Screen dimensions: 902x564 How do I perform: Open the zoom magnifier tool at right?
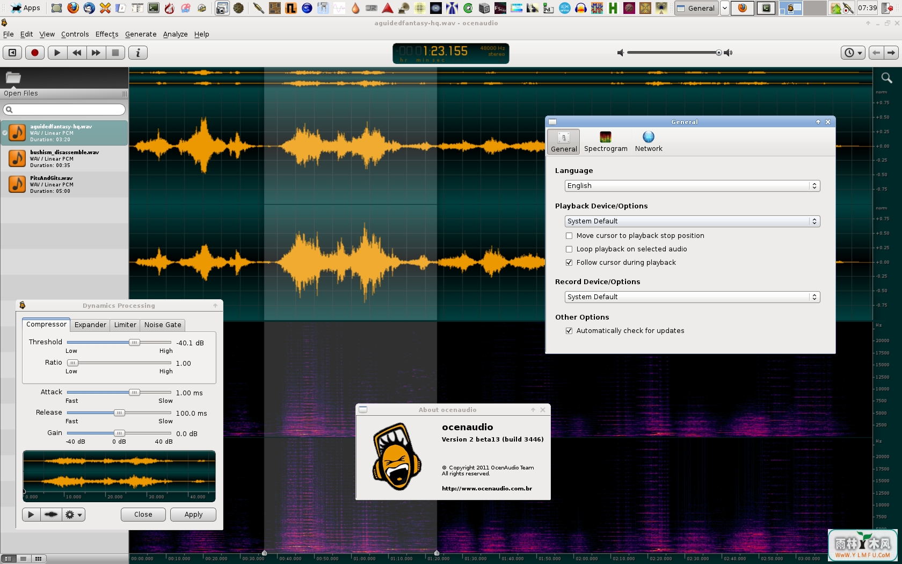point(887,78)
